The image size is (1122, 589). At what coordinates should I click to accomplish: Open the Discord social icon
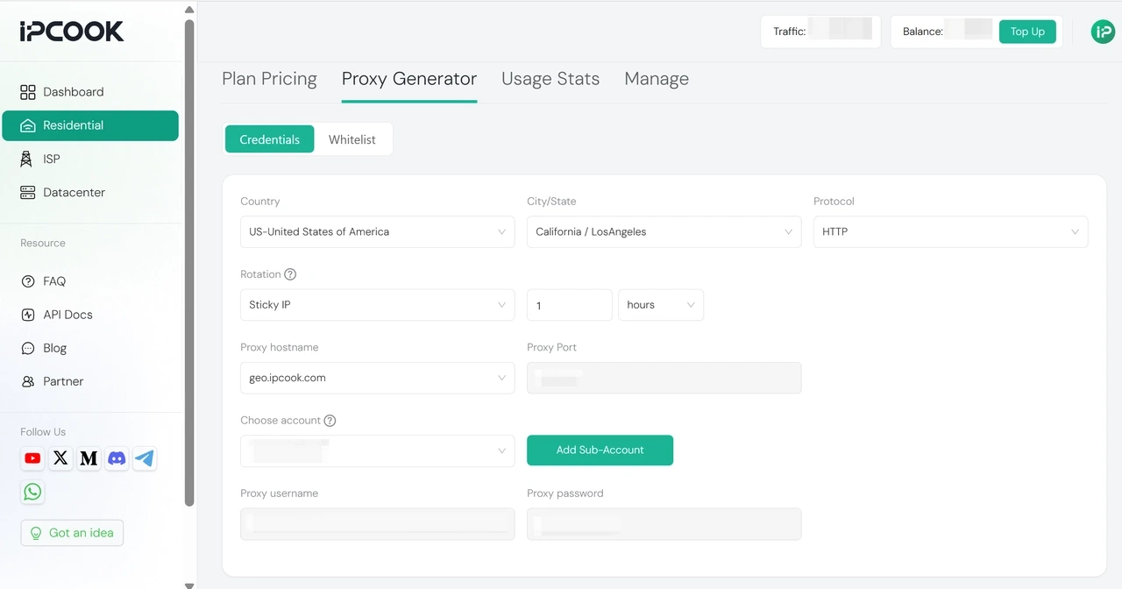coord(117,458)
